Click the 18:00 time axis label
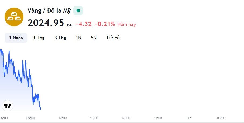This screenshot has width=244, height=123. click(126, 118)
